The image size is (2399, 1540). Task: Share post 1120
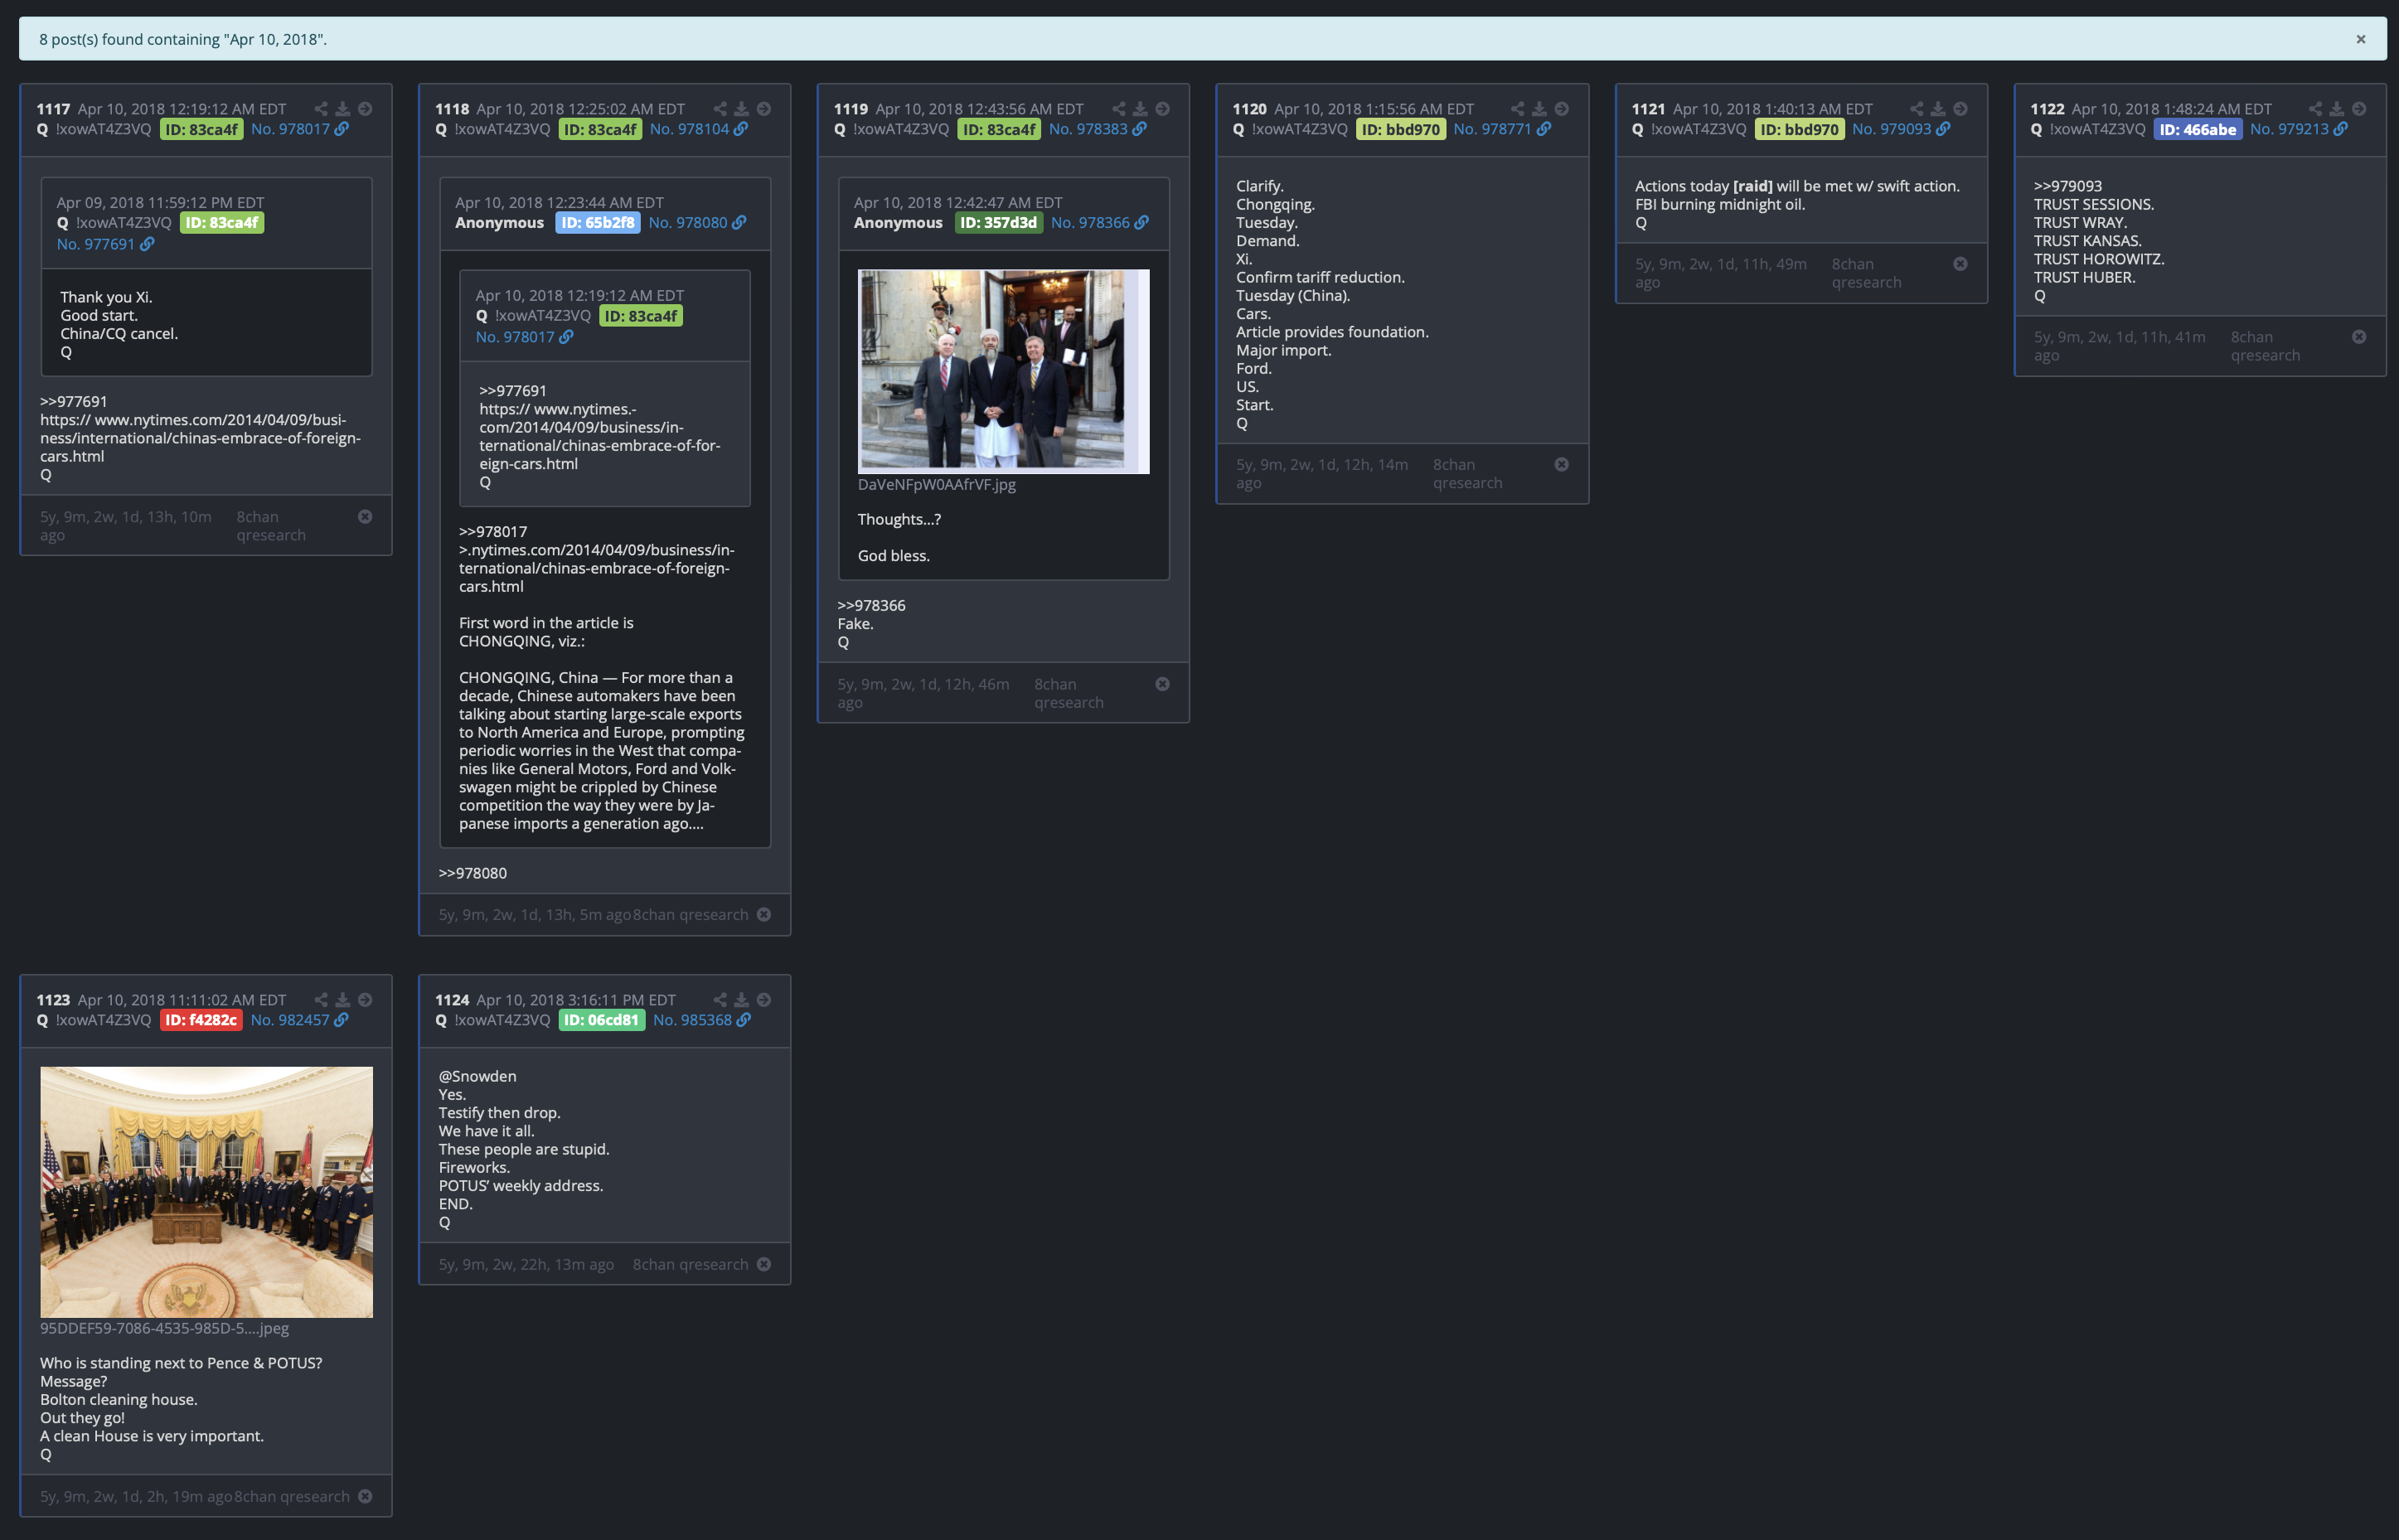coord(1518,109)
